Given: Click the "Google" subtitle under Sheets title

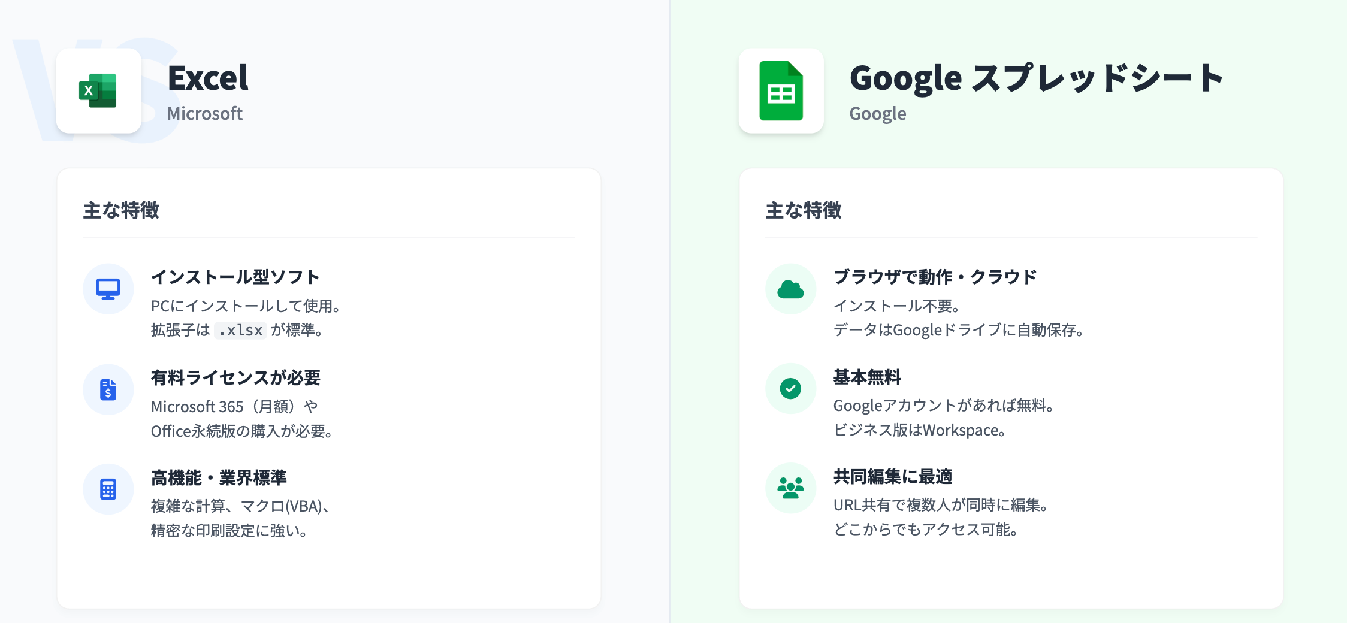Looking at the screenshot, I should coord(877,114).
